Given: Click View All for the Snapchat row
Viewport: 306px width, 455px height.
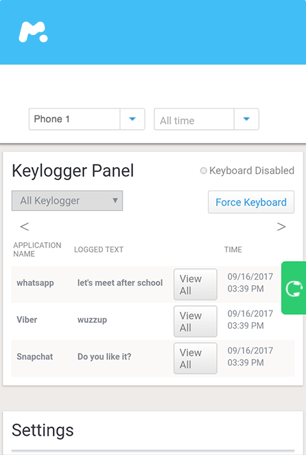Looking at the screenshot, I should (x=196, y=358).
